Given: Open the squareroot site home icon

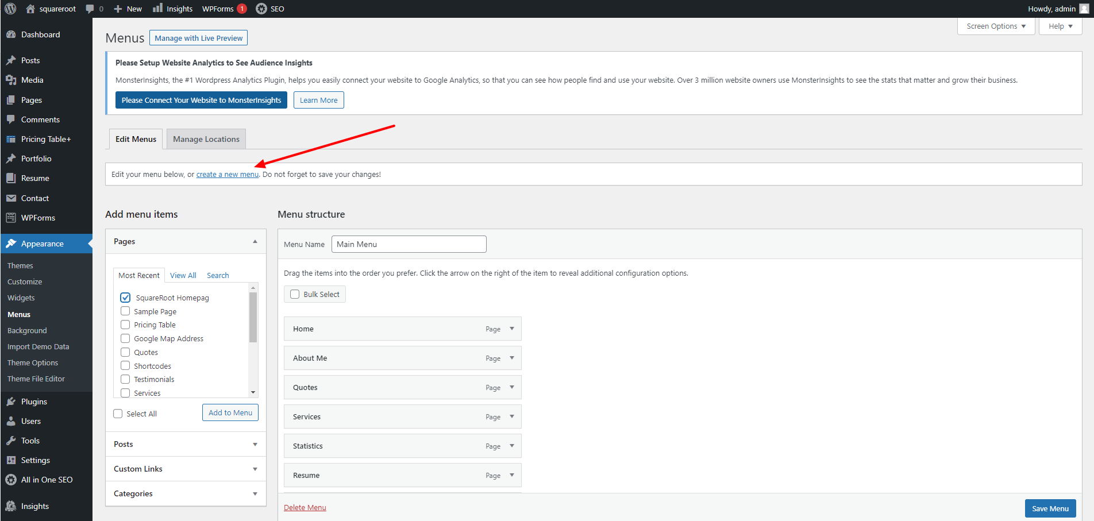Looking at the screenshot, I should (30, 9).
